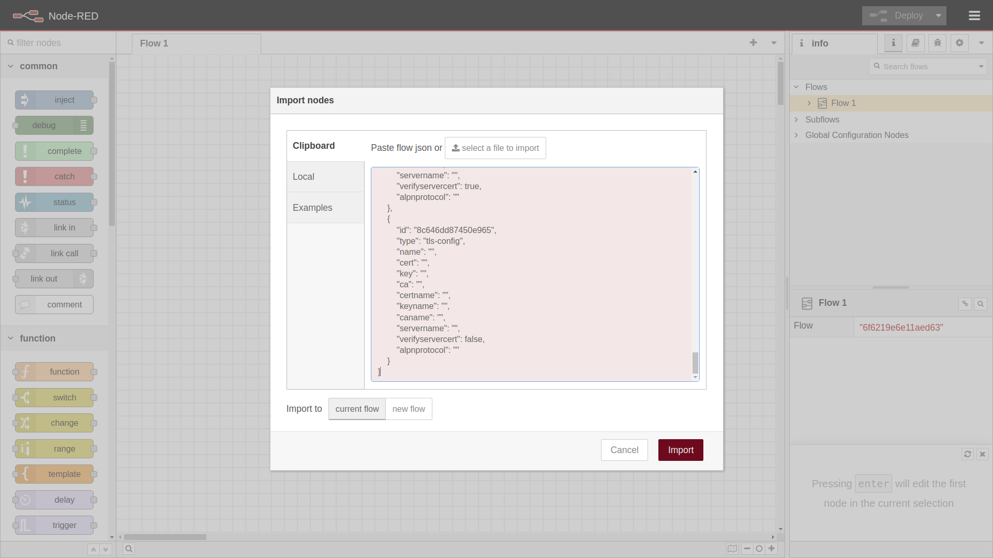
Task: Collapse the common palette category
Action: pos(54,66)
